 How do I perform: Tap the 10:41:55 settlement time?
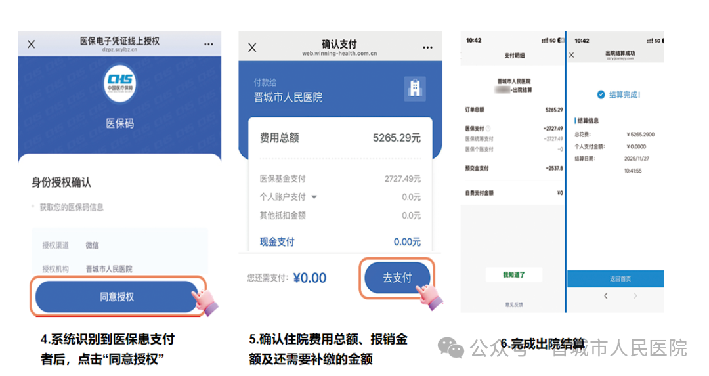(633, 171)
